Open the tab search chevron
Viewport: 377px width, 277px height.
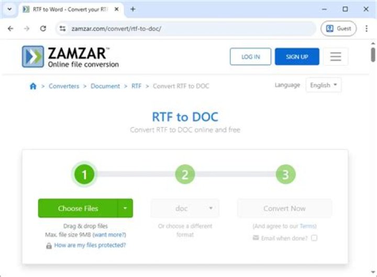click(9, 9)
